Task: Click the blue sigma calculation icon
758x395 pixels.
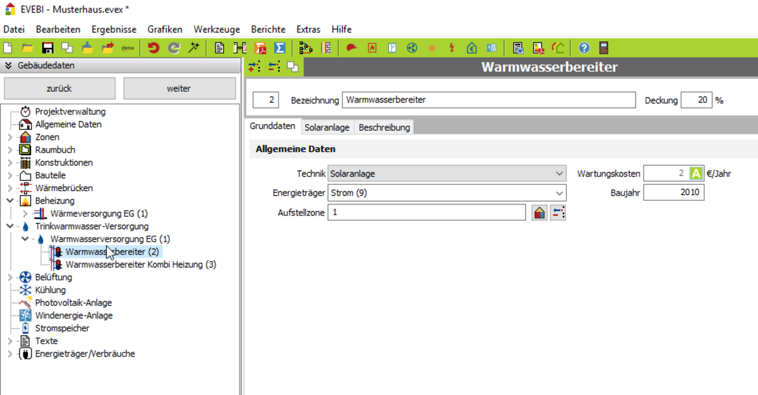Action: 279,47
